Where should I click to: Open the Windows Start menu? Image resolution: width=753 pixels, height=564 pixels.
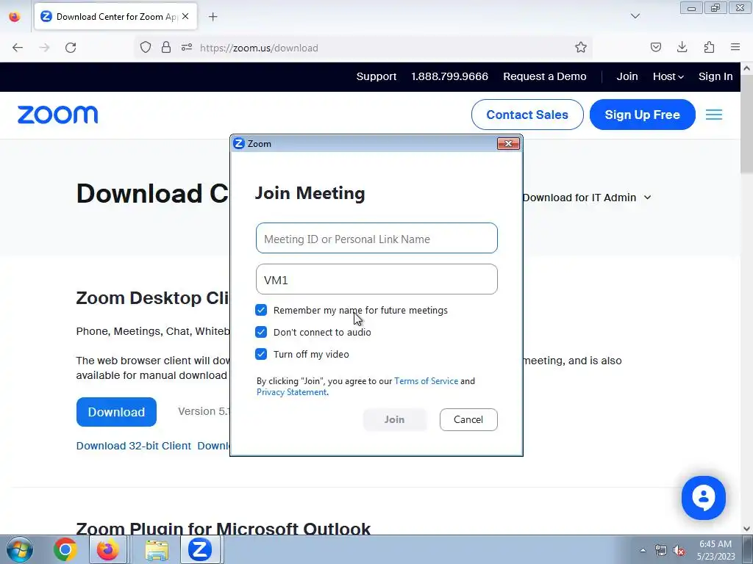click(19, 549)
